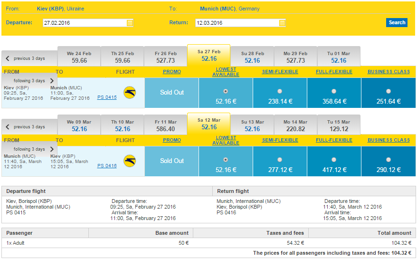Image resolution: width=417 pixels, height=259 pixels.
Task: Switch to the Su 28 Feb date tab
Action: 252,57
